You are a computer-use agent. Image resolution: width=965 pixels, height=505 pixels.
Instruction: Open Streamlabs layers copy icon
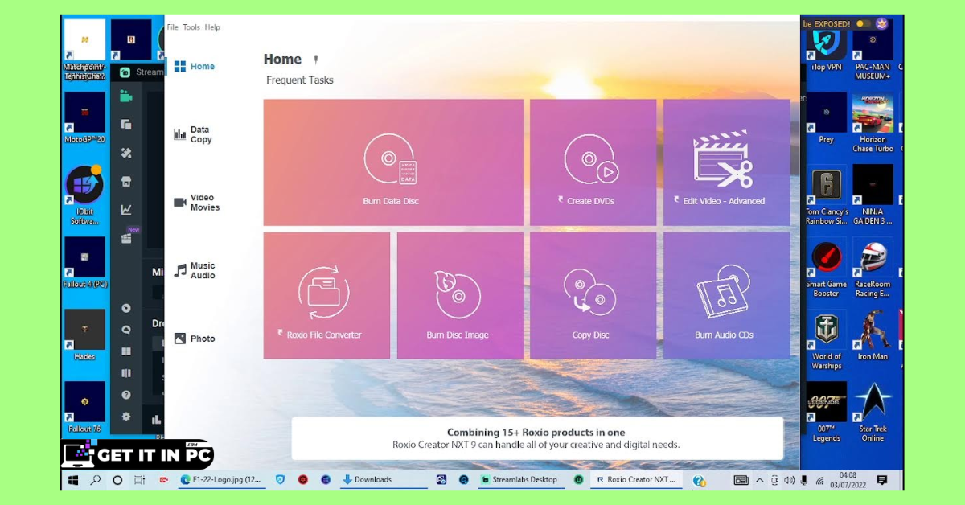click(125, 125)
